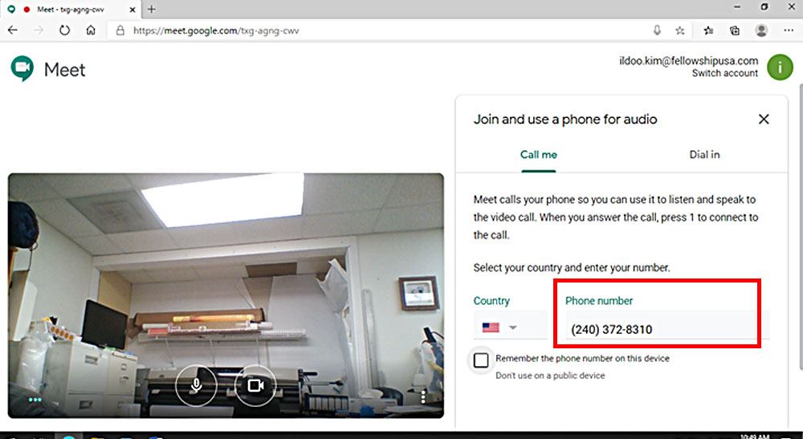803x439 pixels.
Task: Switch to the Dial in tab
Action: [704, 155]
